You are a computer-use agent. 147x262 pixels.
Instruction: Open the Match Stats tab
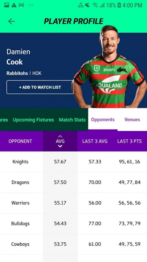click(x=72, y=120)
